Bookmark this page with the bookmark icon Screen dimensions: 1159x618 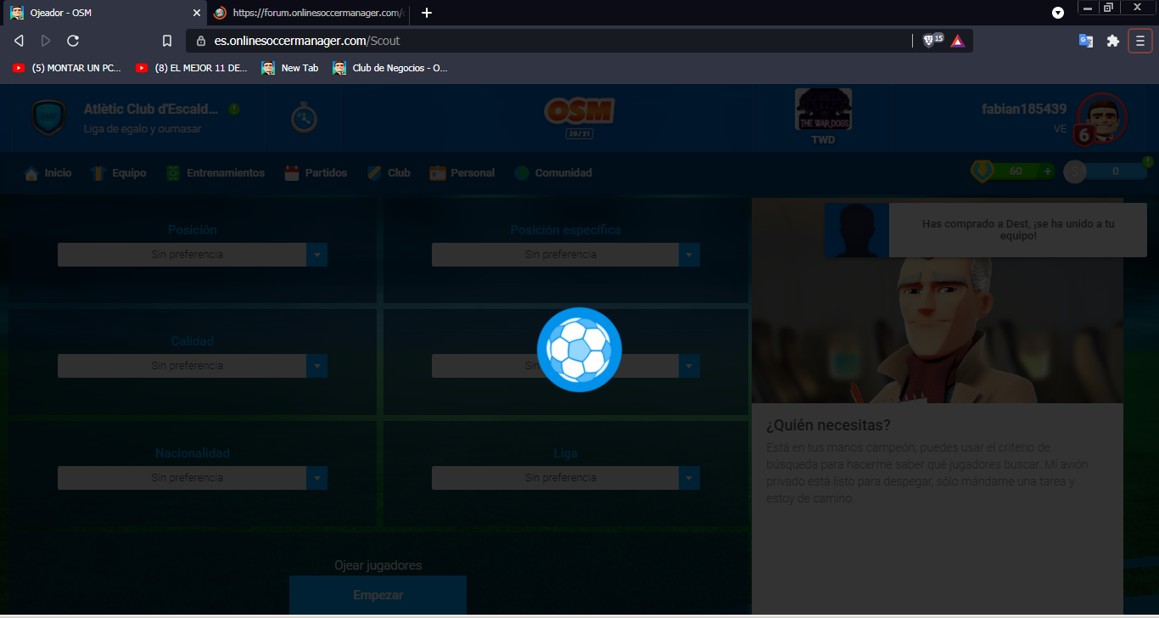[x=167, y=41]
